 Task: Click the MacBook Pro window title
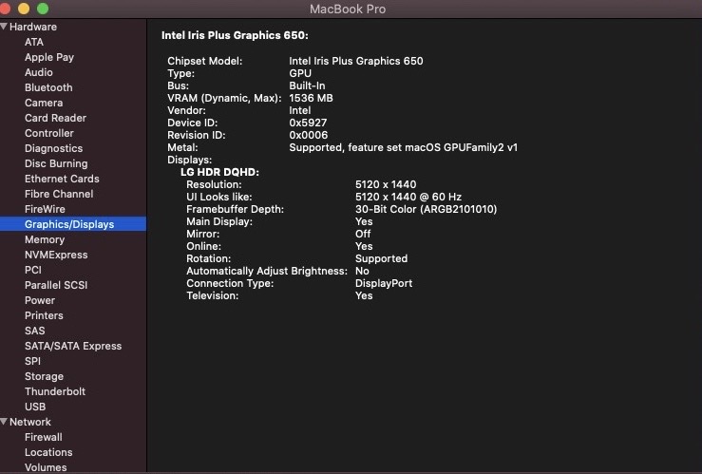click(348, 9)
